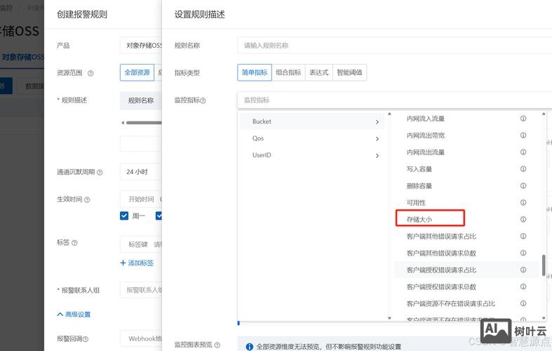Select the 智能阈值 tab
This screenshot has height=351, width=552.
click(349, 72)
